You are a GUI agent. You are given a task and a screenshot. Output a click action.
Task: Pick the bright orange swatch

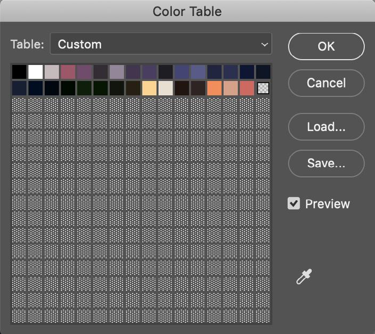(214, 88)
